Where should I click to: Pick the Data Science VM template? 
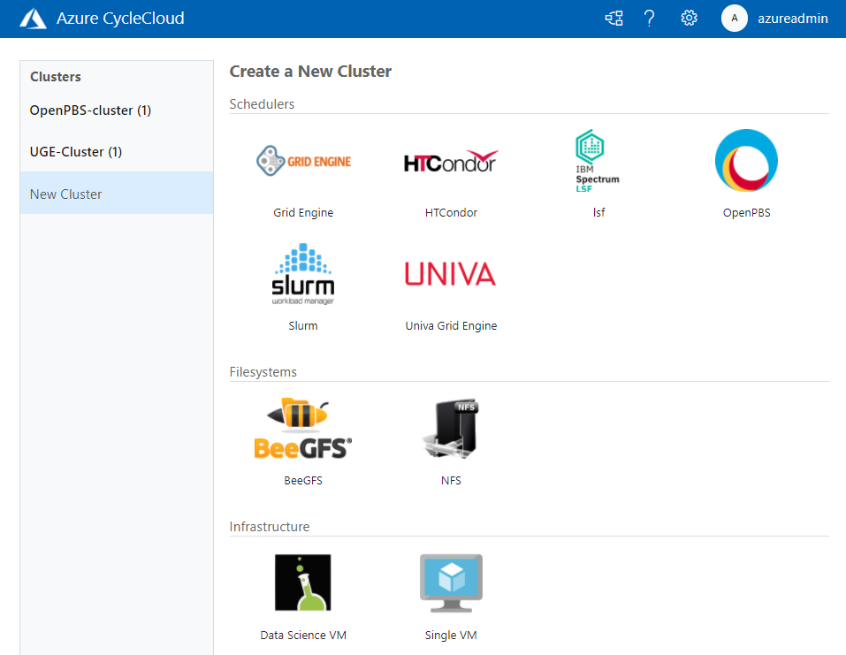303,582
